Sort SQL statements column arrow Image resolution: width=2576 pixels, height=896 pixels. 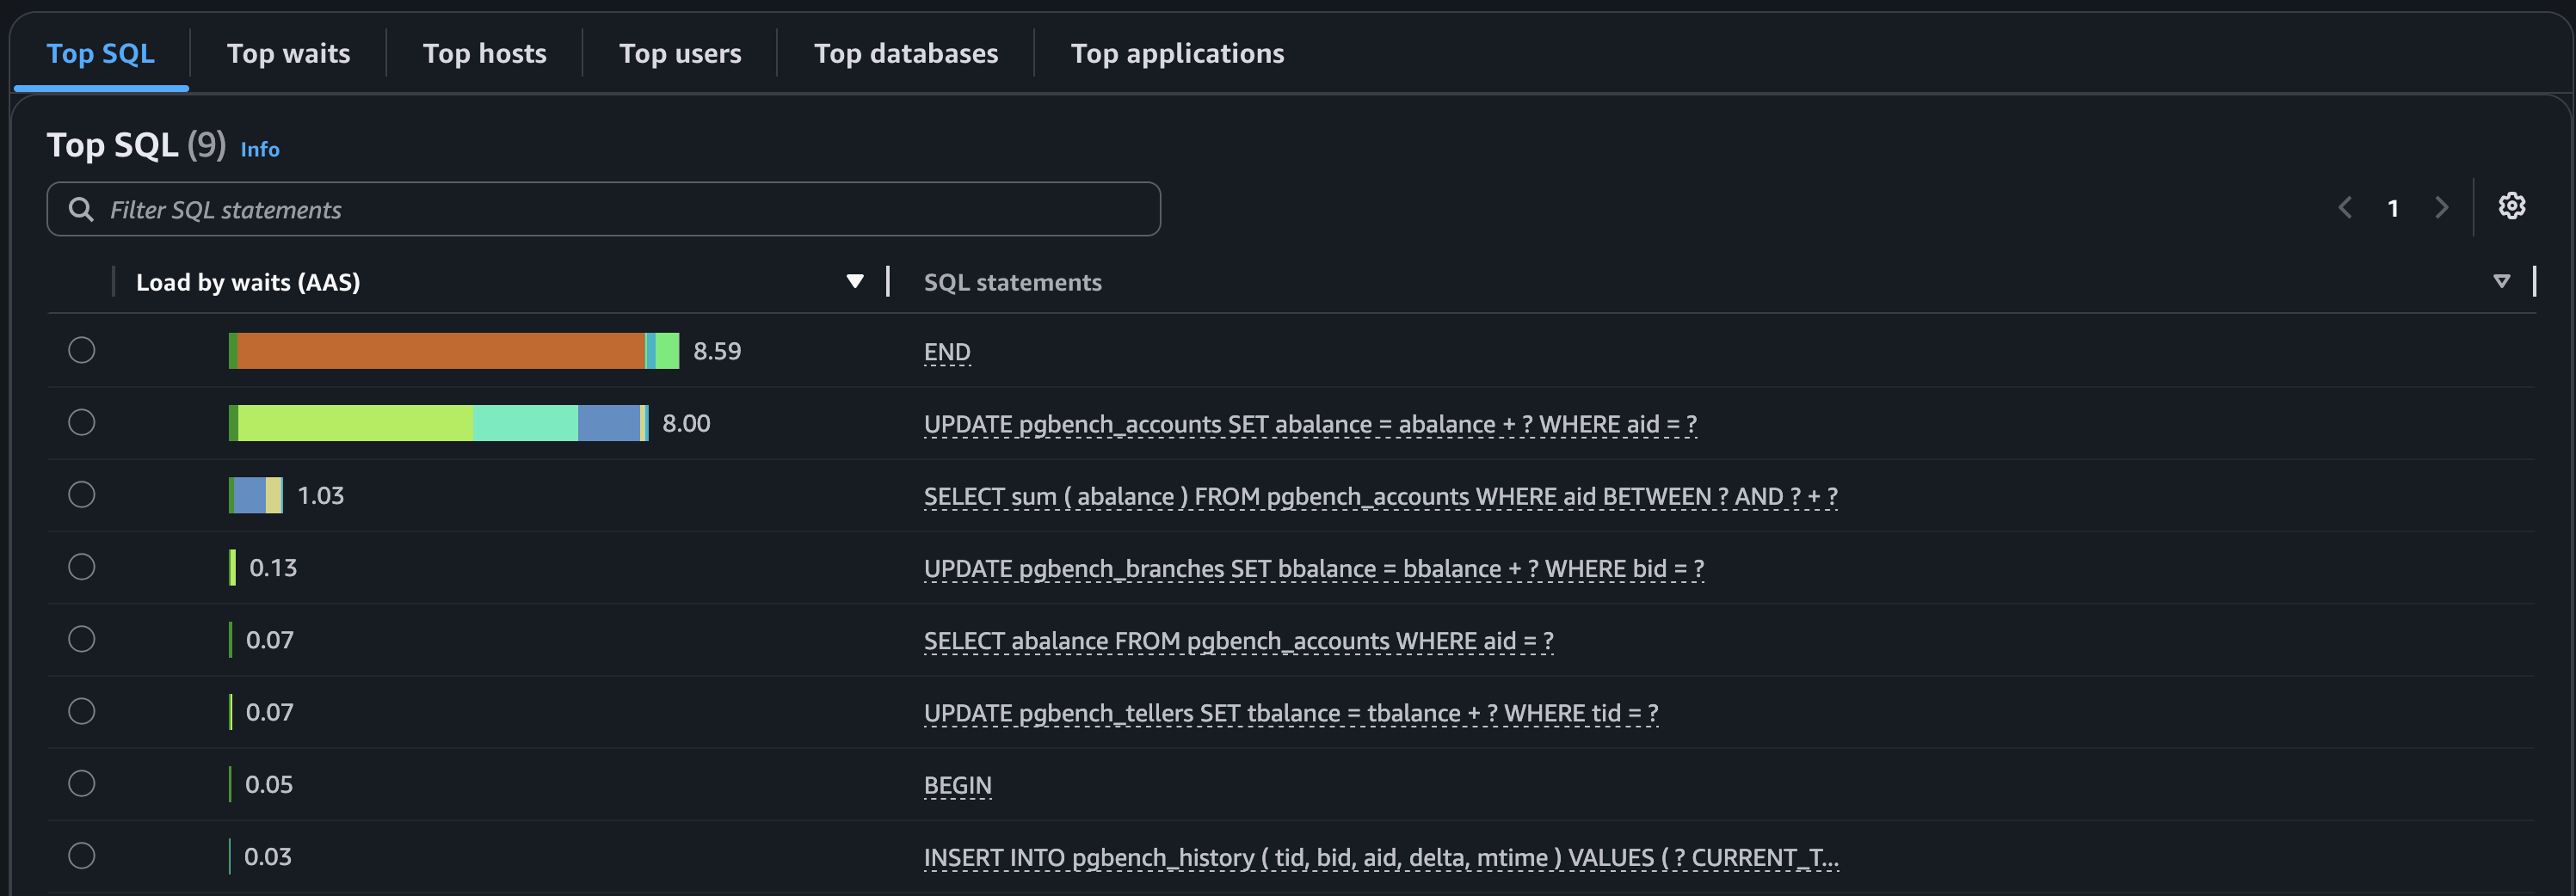click(2501, 282)
